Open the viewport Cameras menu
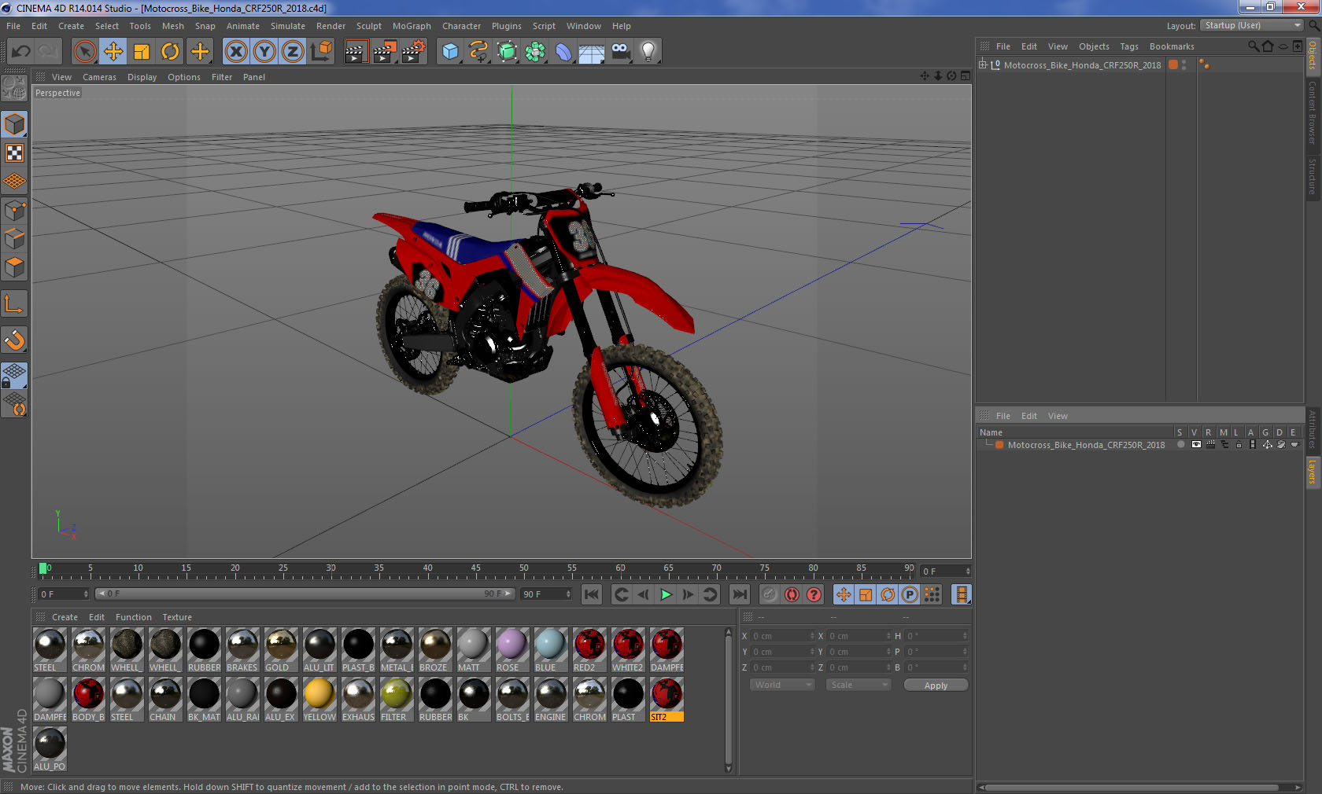The height and width of the screenshot is (794, 1322). click(99, 77)
